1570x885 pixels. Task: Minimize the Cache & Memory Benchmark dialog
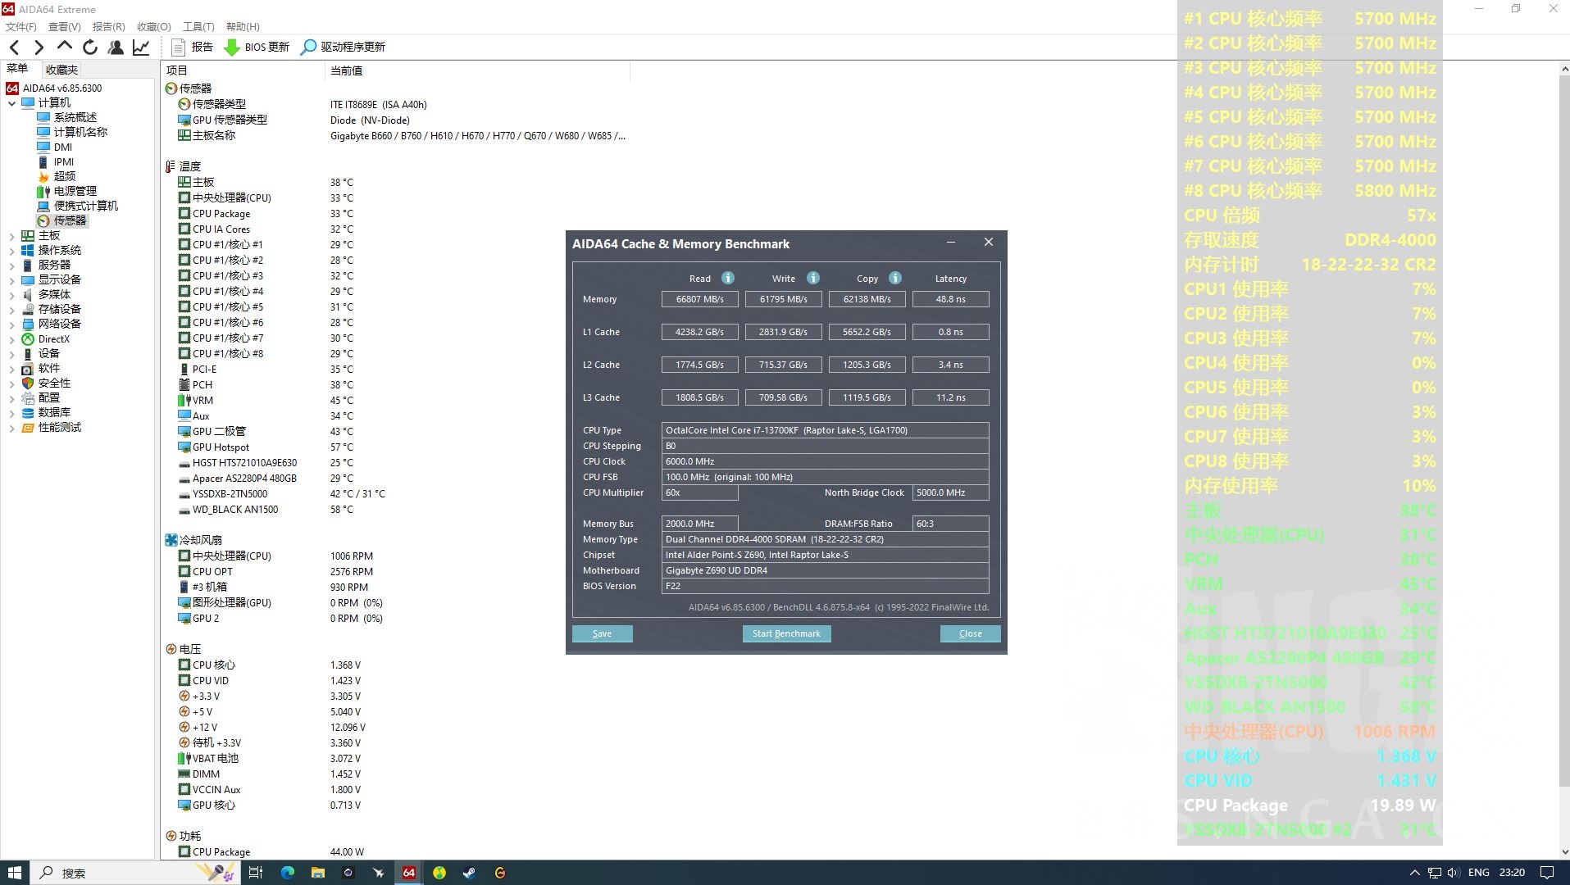[x=951, y=243]
